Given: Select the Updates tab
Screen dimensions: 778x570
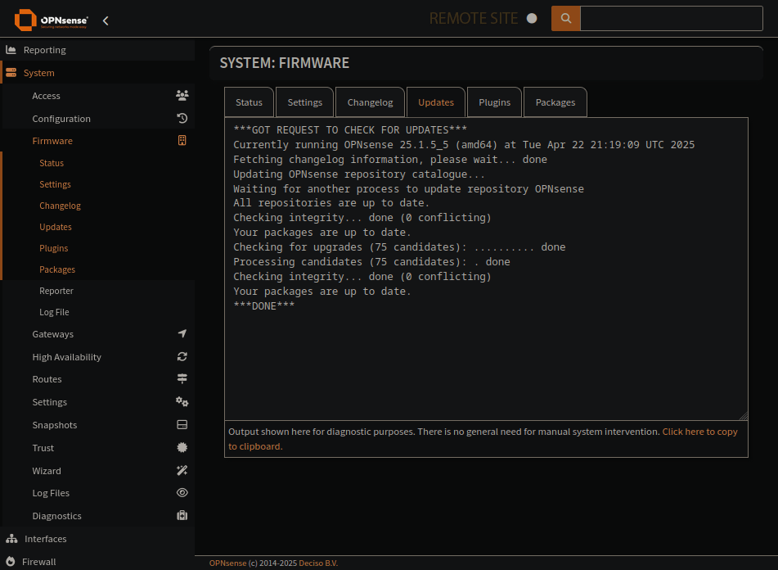Looking at the screenshot, I should (x=436, y=102).
